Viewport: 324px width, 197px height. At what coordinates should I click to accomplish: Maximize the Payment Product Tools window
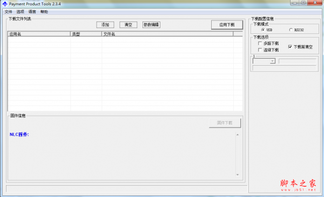coord(303,3)
